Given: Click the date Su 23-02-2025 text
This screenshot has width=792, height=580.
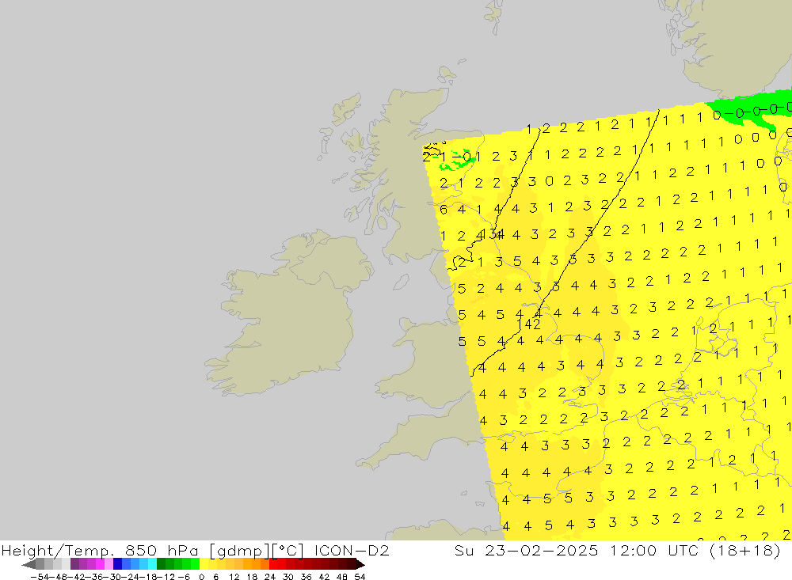Looking at the screenshot, I should tap(527, 550).
